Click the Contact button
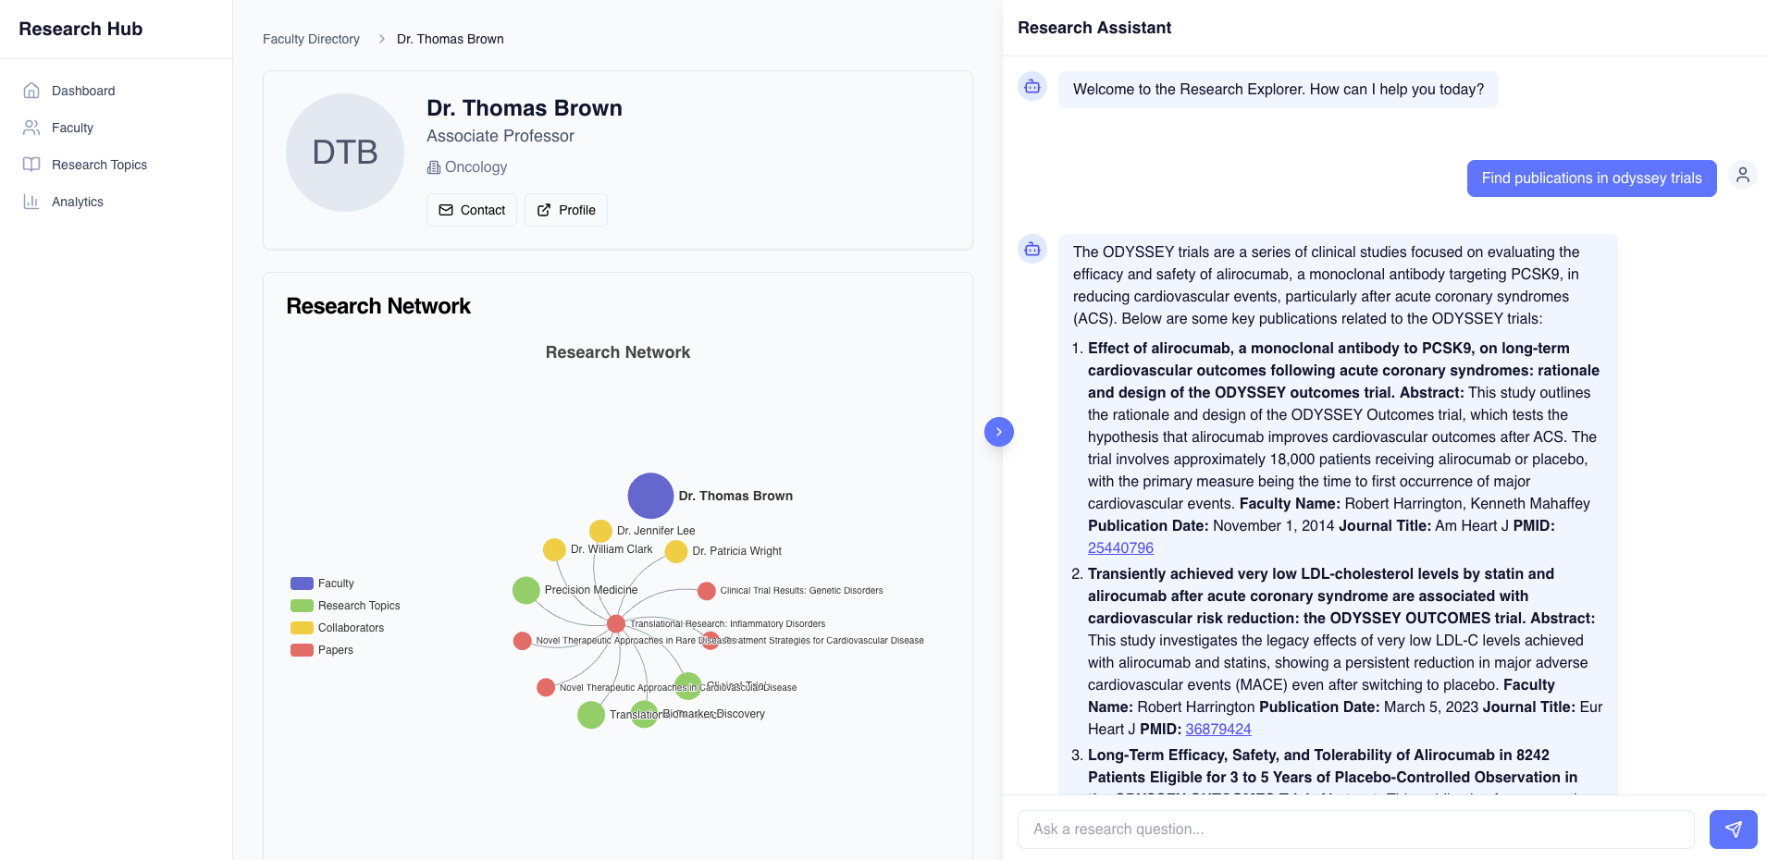1767x860 pixels. click(471, 210)
